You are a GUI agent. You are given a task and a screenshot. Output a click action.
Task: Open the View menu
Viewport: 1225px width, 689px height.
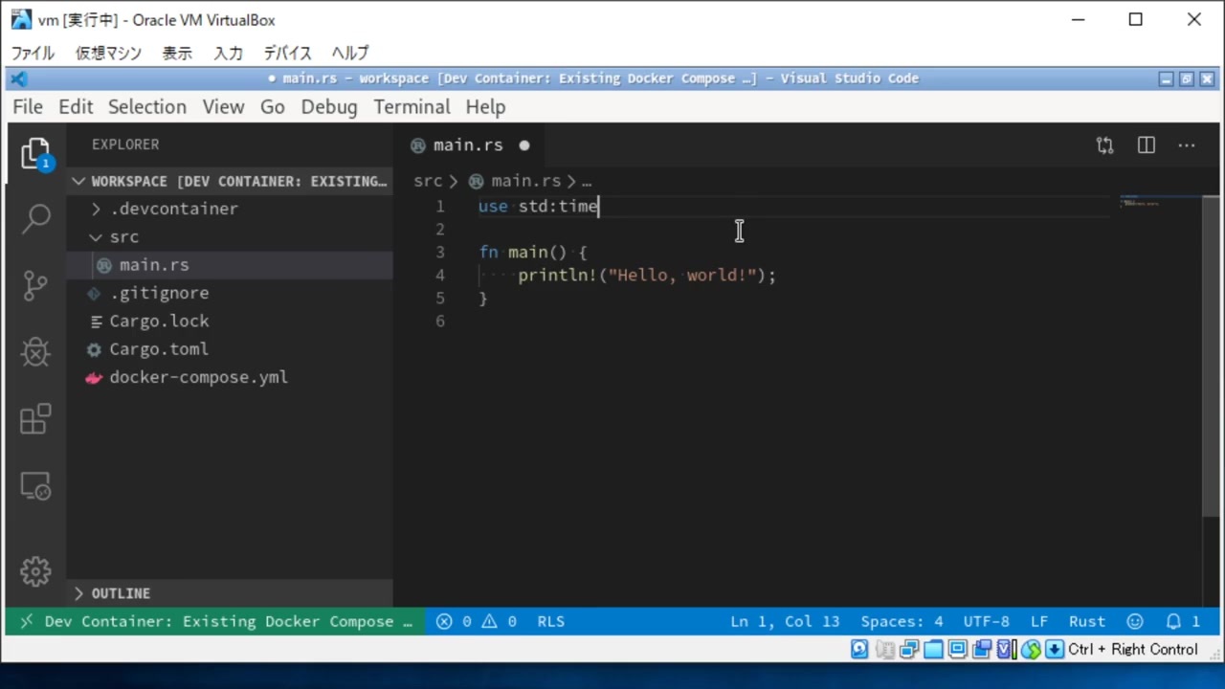[x=223, y=107]
